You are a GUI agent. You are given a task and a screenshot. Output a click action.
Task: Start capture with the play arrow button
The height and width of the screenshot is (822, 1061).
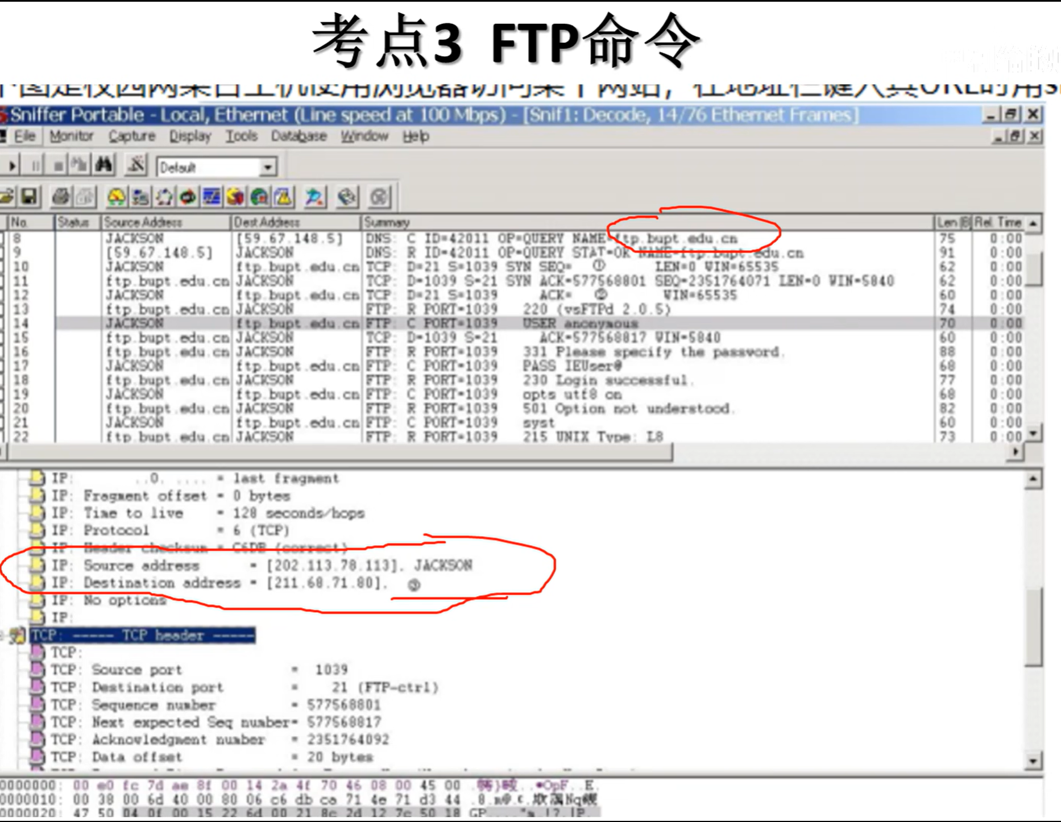coord(11,167)
